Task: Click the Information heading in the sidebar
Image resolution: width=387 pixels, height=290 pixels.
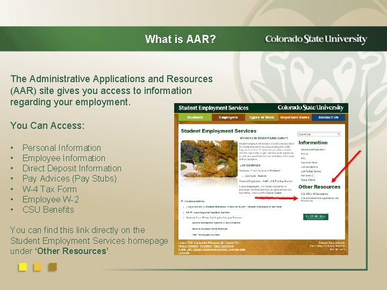Action: point(313,142)
